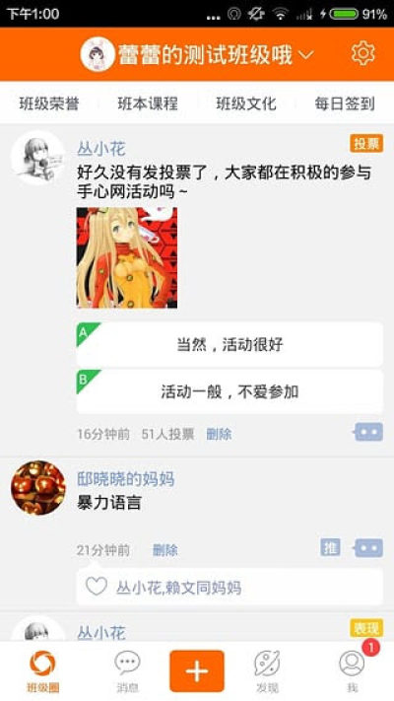394x701 pixels.
Task: Expand class dropdown arrow next to 蕾蕾的测试班级哦
Action: pyautogui.click(x=306, y=54)
